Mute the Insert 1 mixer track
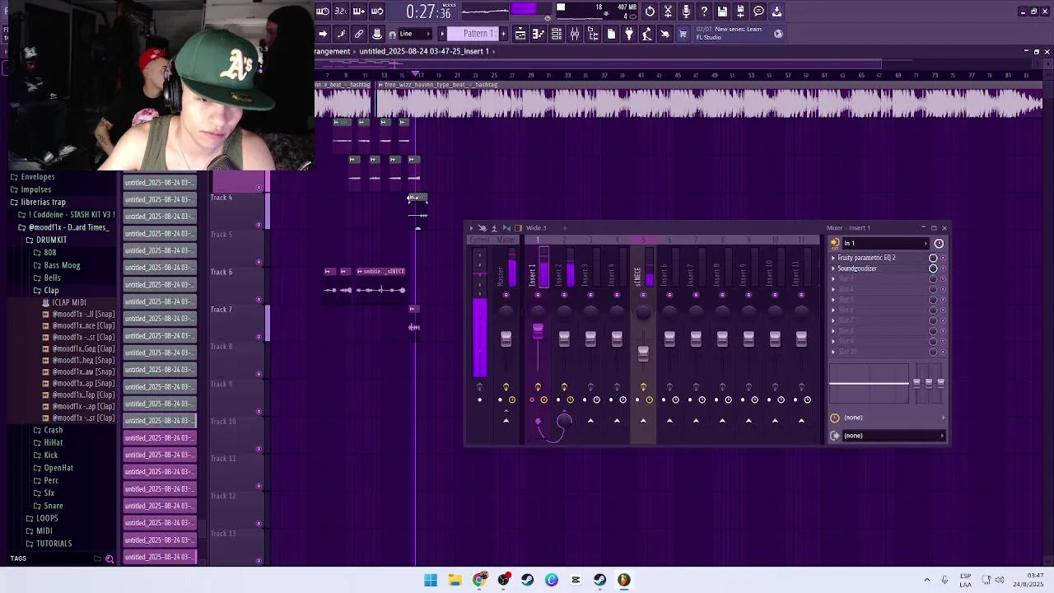Image resolution: width=1054 pixels, height=593 pixels. pyautogui.click(x=538, y=296)
